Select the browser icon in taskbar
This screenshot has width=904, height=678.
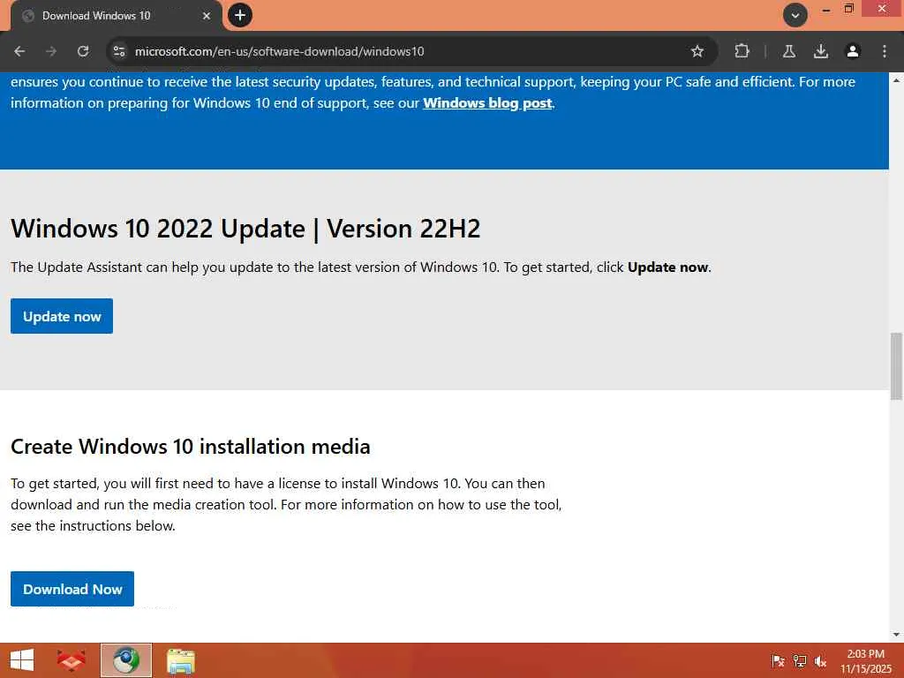point(125,660)
